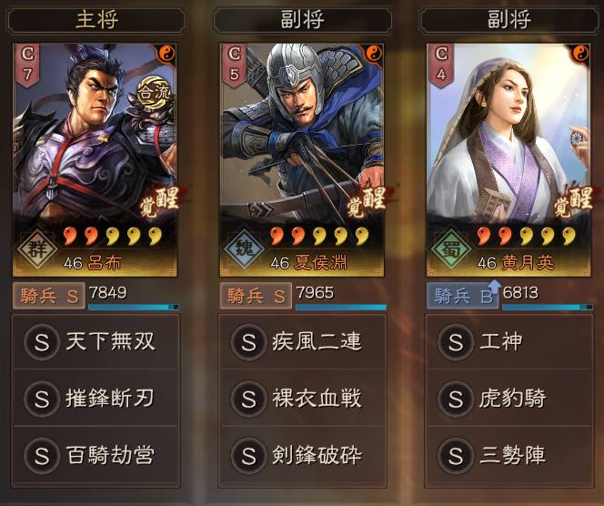Tap the 覚醒 awakening stamp on 黄月英's card
Viewport: 604px width, 506px height.
(x=574, y=202)
